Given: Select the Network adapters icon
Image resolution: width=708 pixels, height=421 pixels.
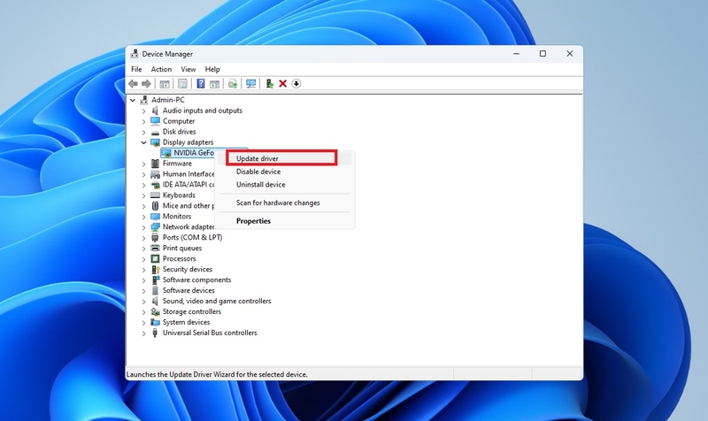Looking at the screenshot, I should (155, 227).
